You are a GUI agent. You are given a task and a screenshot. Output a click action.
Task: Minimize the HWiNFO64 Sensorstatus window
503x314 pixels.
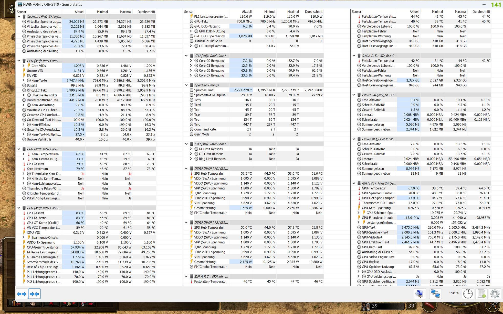point(484,5)
